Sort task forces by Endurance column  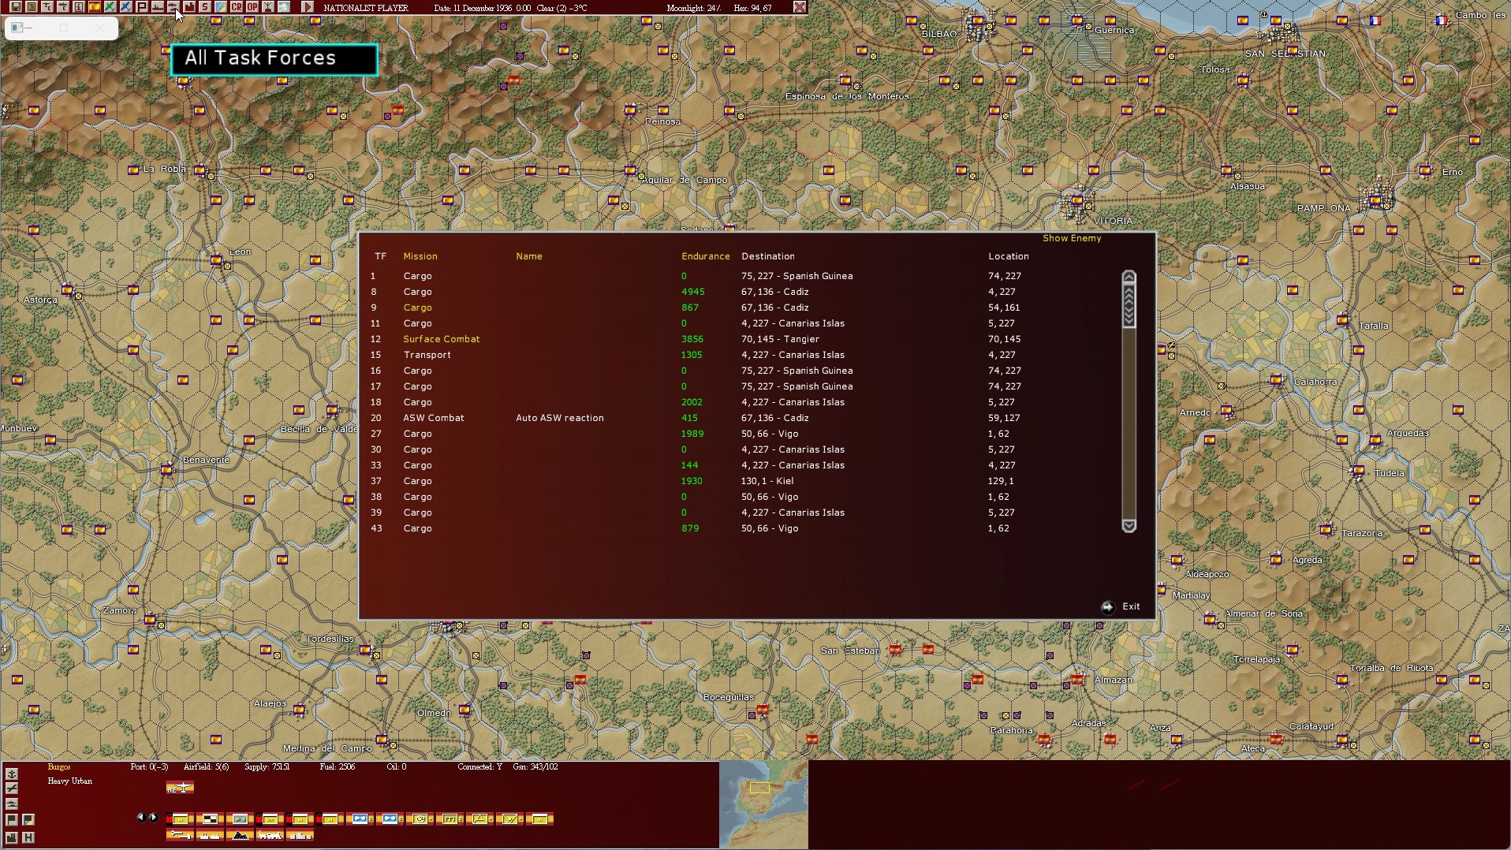pos(706,256)
